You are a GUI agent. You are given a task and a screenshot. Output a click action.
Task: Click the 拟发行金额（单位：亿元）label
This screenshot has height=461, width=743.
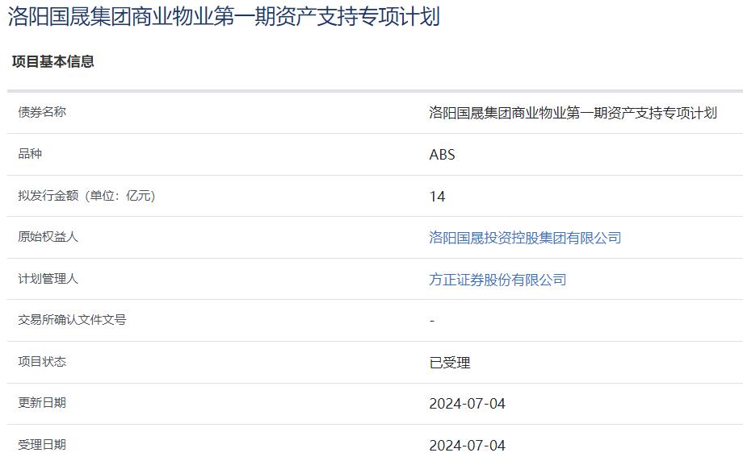[86, 195]
